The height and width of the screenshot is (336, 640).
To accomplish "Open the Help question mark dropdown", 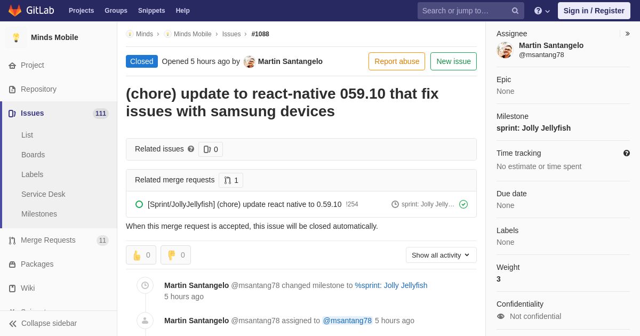I will [x=542, y=11].
